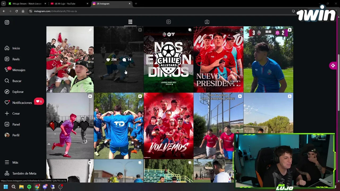Screen dimensions: 340x191
Task: Click the site info icon in address bar
Action: click(x=31, y=11)
